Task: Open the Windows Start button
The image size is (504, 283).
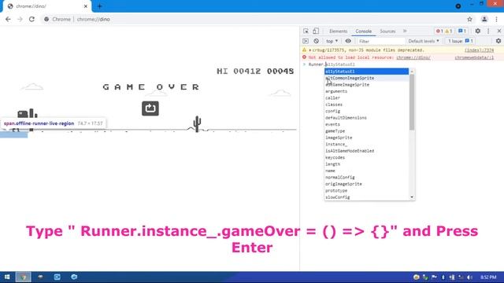Action: [7, 277]
